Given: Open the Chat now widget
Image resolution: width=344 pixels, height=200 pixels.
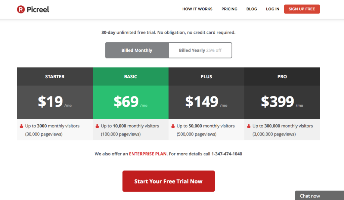Looking at the screenshot, I should (x=319, y=195).
